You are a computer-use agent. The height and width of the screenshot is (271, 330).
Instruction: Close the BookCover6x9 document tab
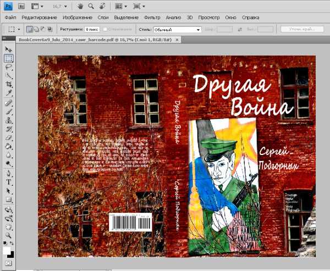pyautogui.click(x=177, y=40)
